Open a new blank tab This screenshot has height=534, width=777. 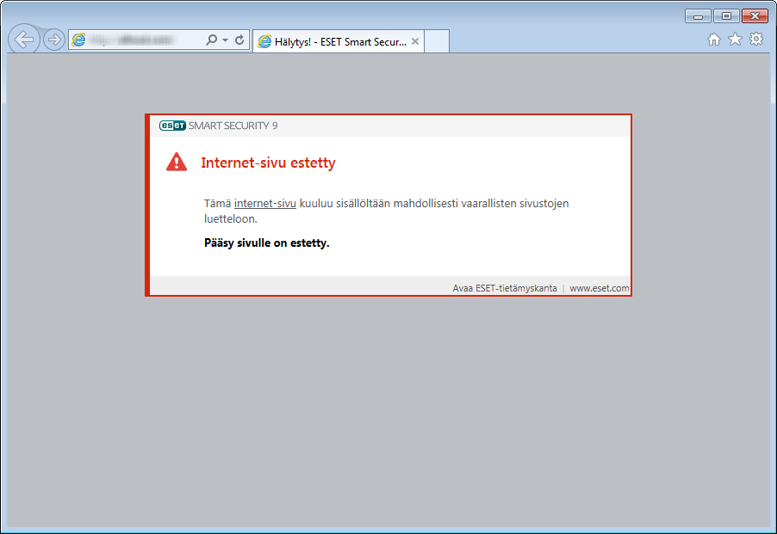437,41
